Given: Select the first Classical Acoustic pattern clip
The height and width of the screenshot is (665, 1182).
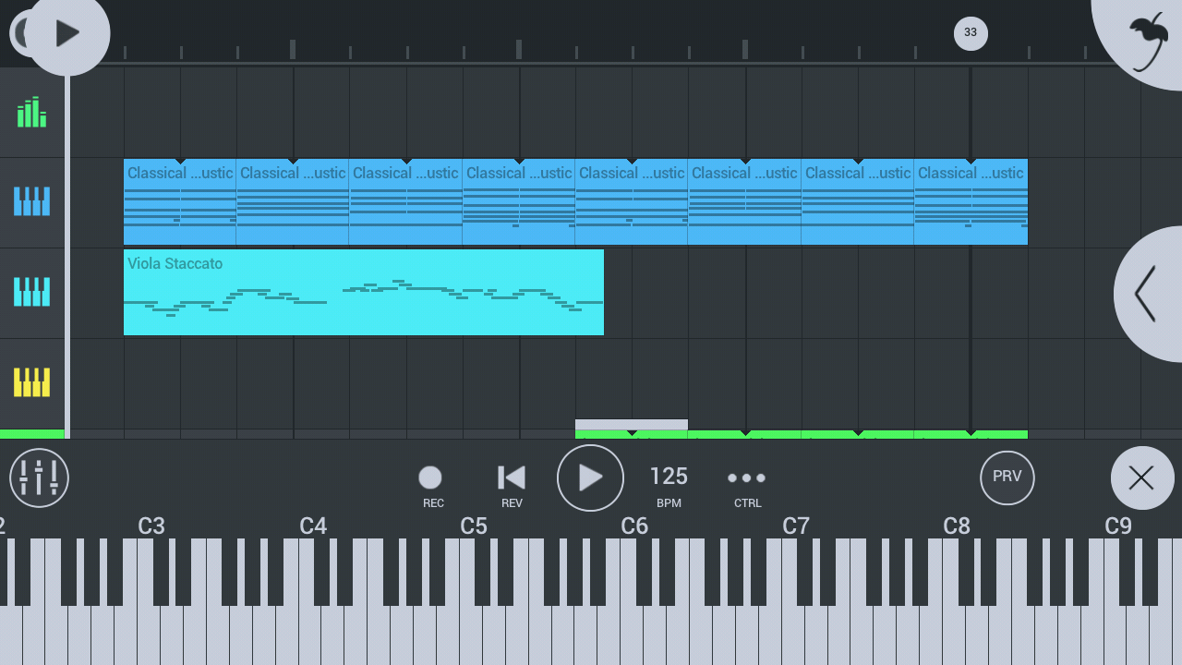Looking at the screenshot, I should [179, 201].
